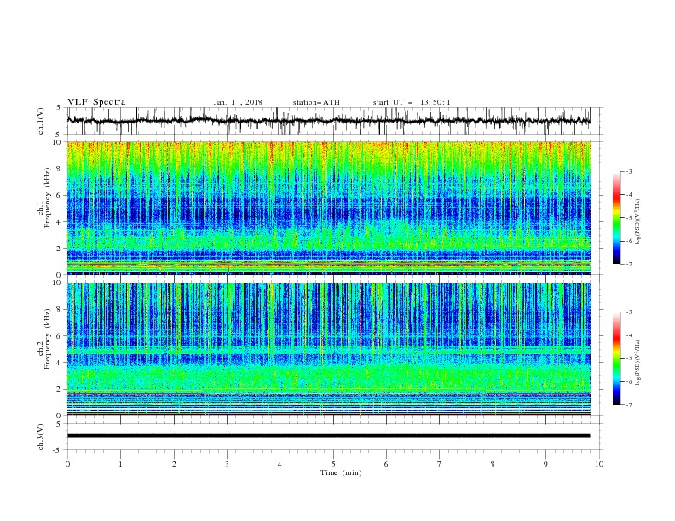Click the "7" tick label on the Time axis
Viewport: 675px width, 521px height.
440,464
